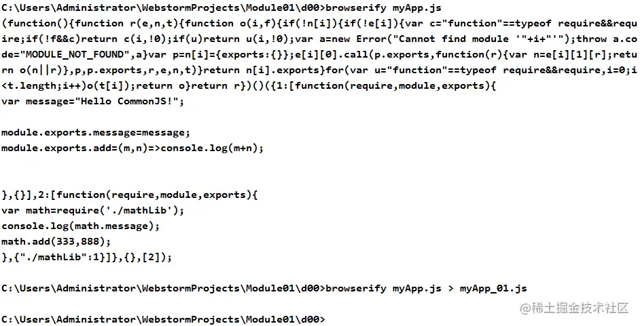Click the '>' redirect symbol in second command
Image resolution: width=640 pixels, height=326 pixels.
point(450,289)
